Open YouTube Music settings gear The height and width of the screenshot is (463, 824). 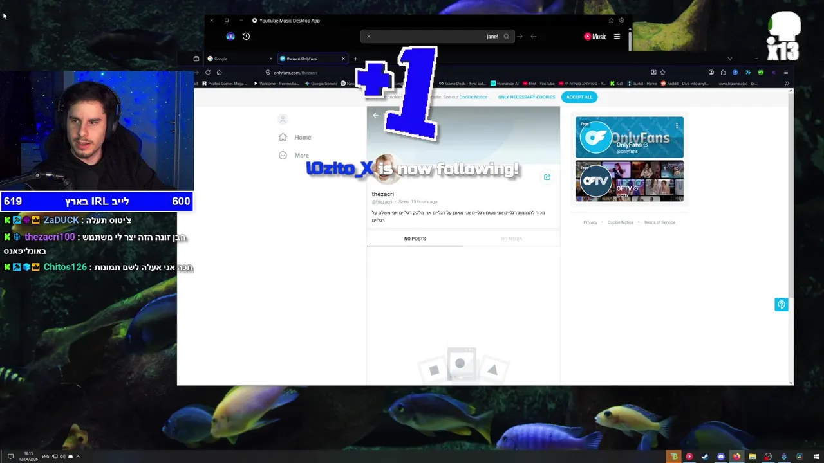(621, 21)
